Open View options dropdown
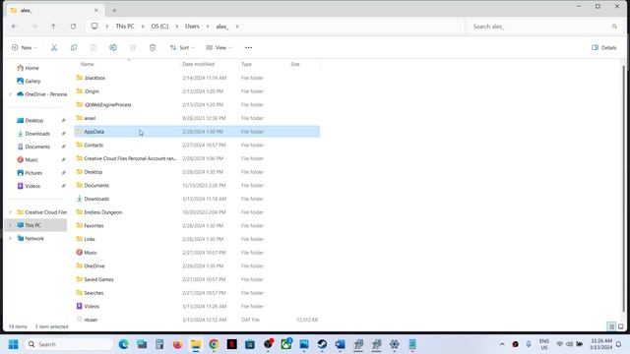 point(219,47)
